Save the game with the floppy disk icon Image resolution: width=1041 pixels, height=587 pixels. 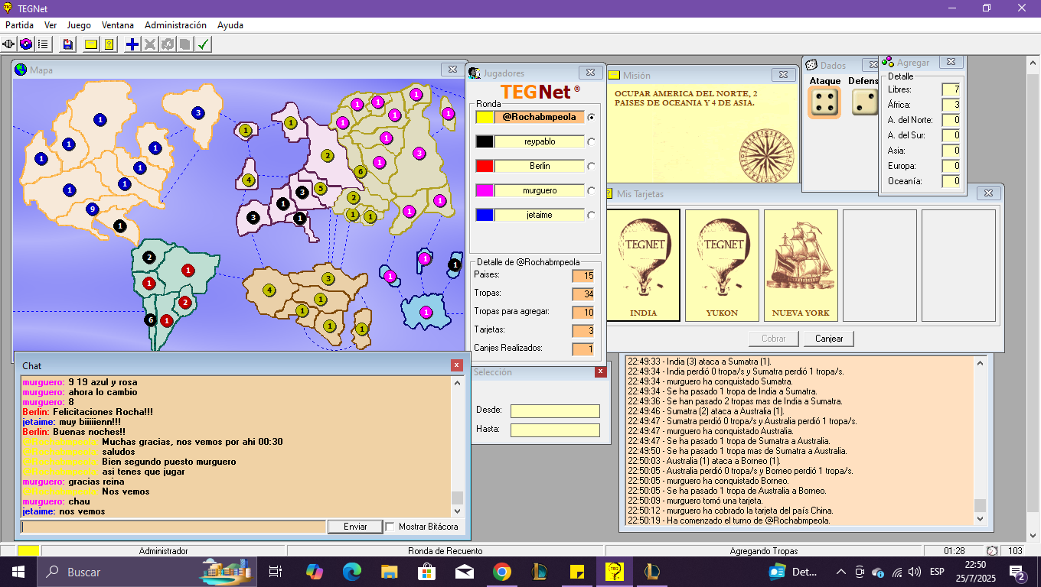click(68, 44)
